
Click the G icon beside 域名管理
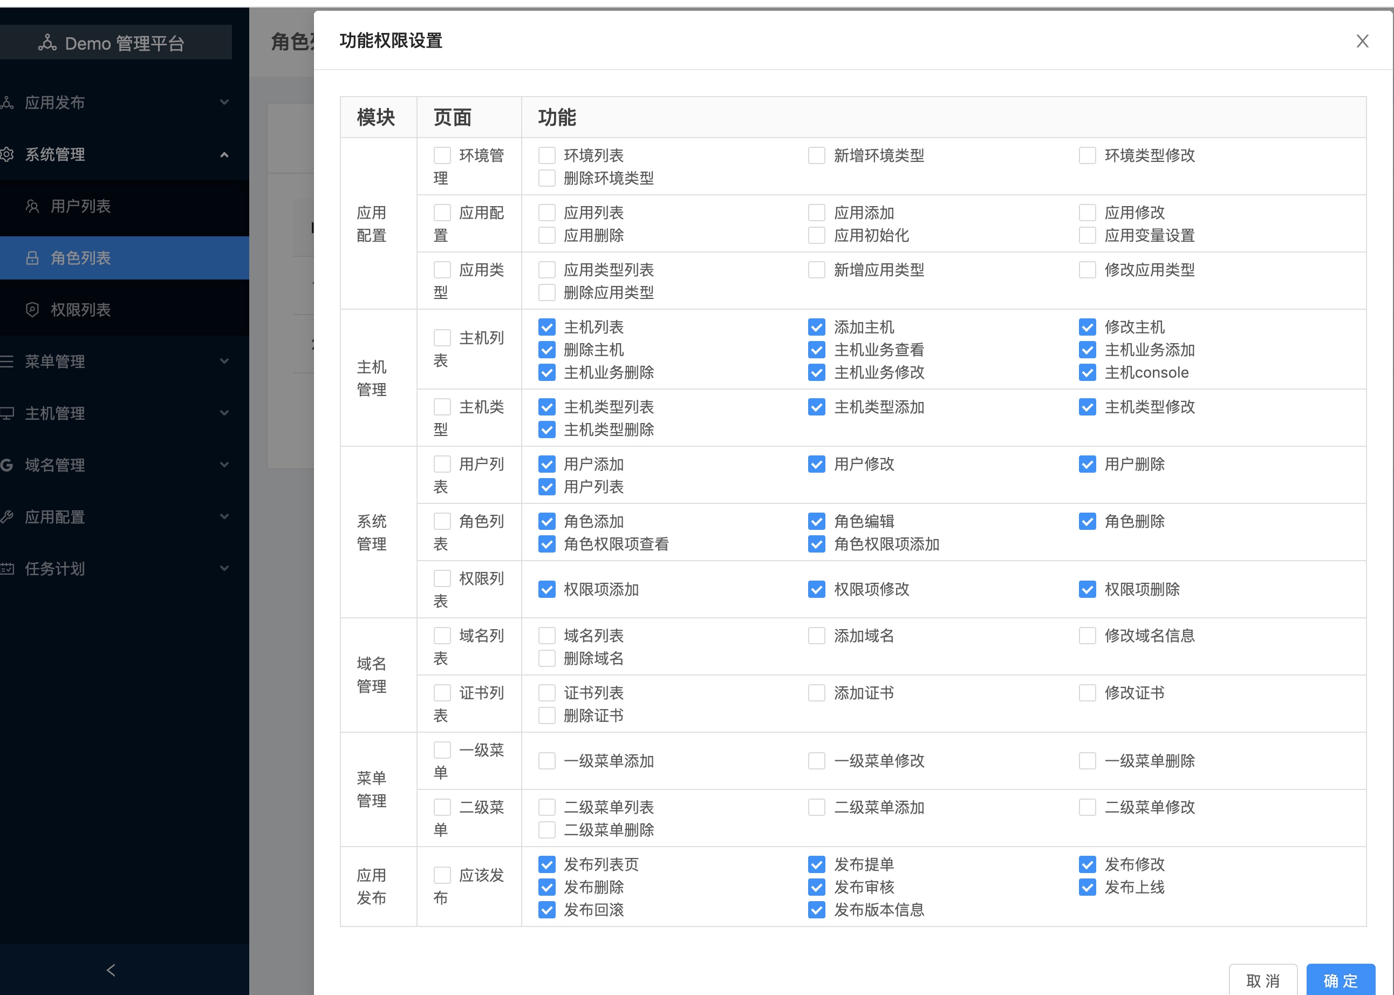[8, 465]
